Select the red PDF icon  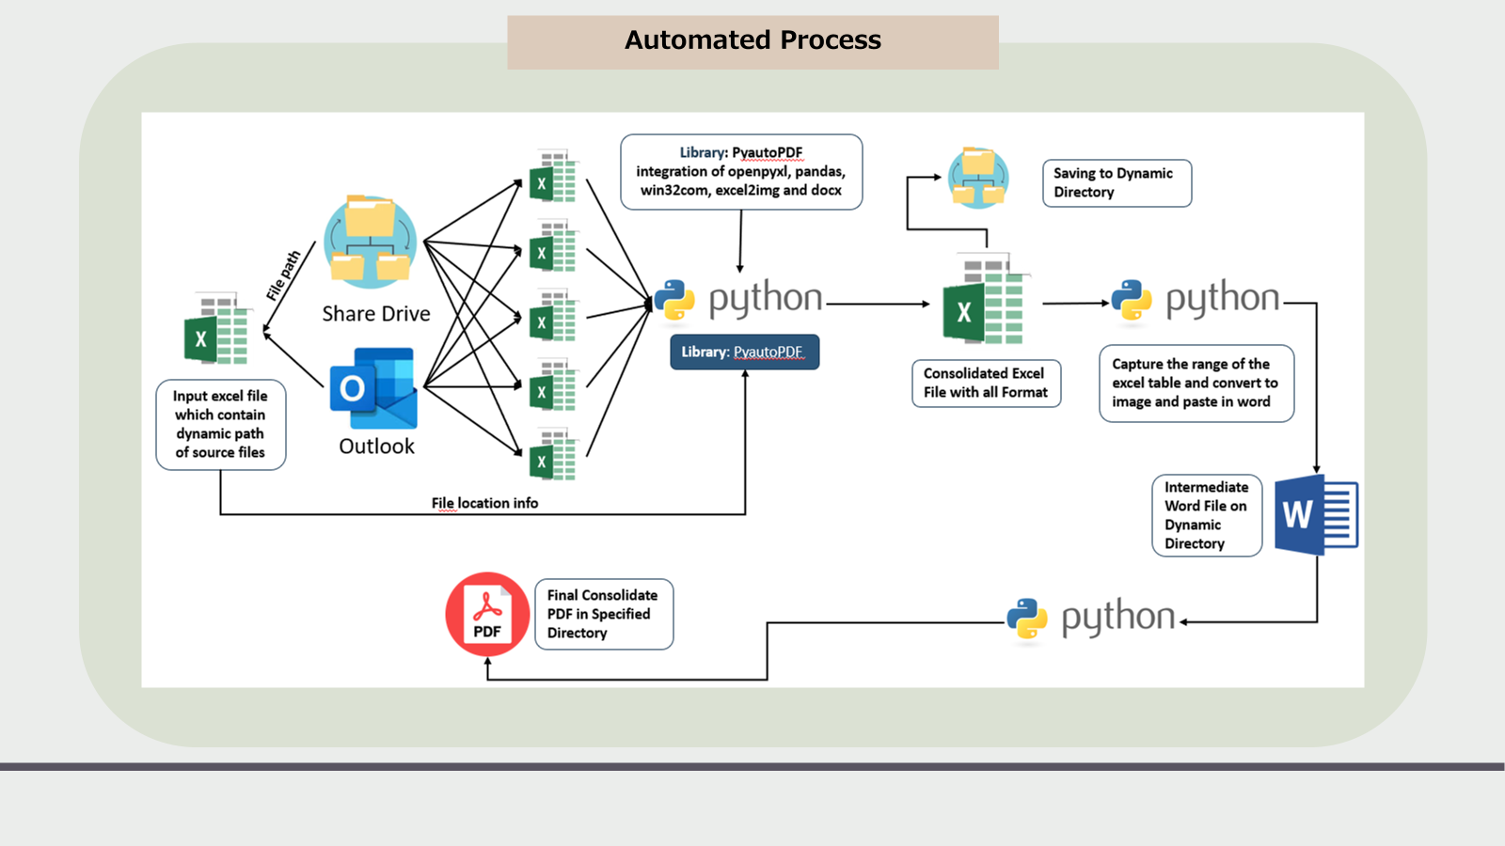[x=487, y=615]
